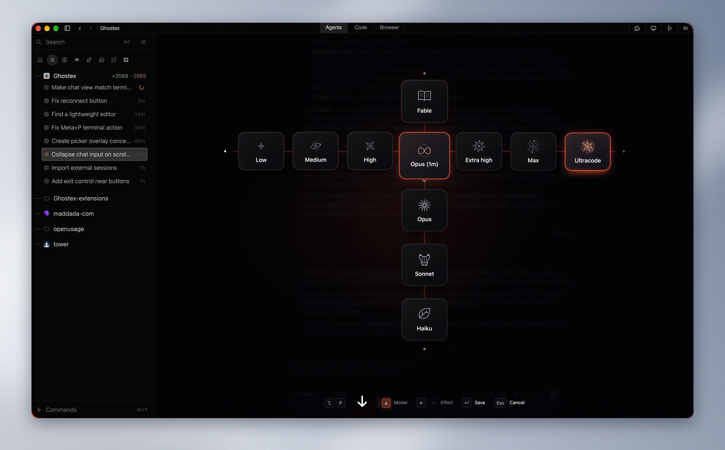Click the left triangle arrow beside Low

[x=225, y=151]
